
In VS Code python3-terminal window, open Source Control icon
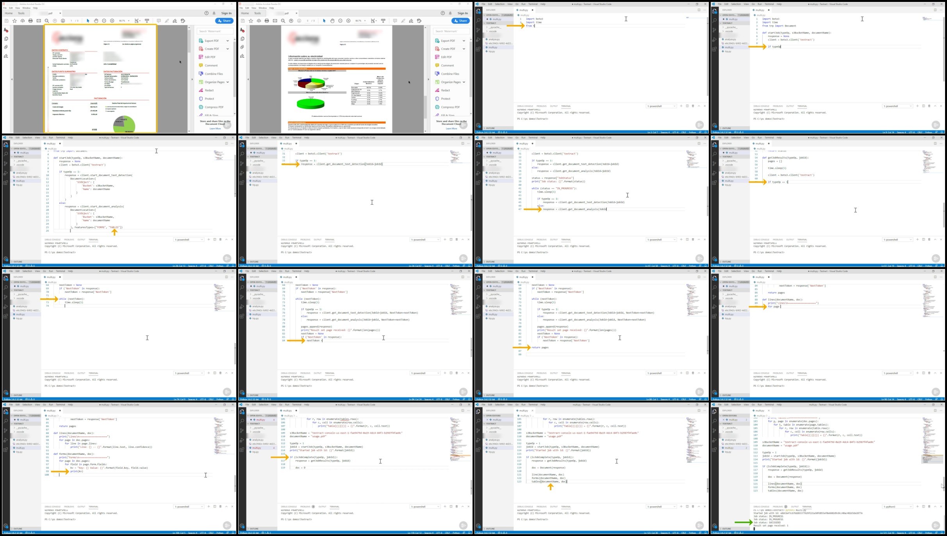click(x=714, y=431)
